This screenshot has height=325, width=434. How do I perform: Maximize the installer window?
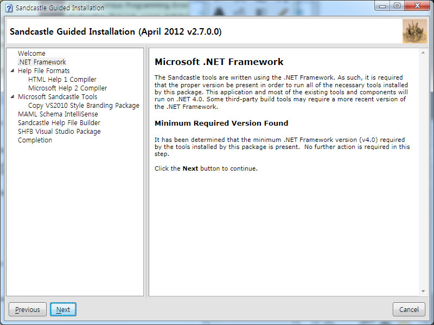click(x=398, y=6)
